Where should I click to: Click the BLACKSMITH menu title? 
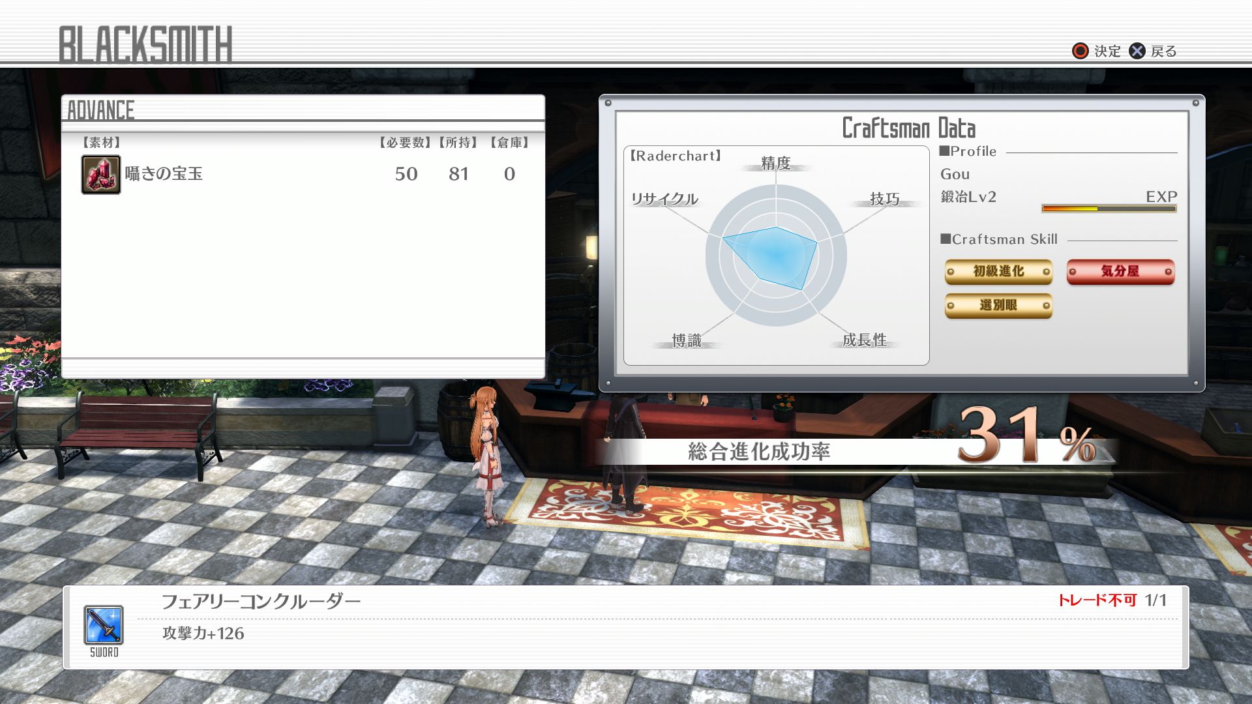coord(145,44)
